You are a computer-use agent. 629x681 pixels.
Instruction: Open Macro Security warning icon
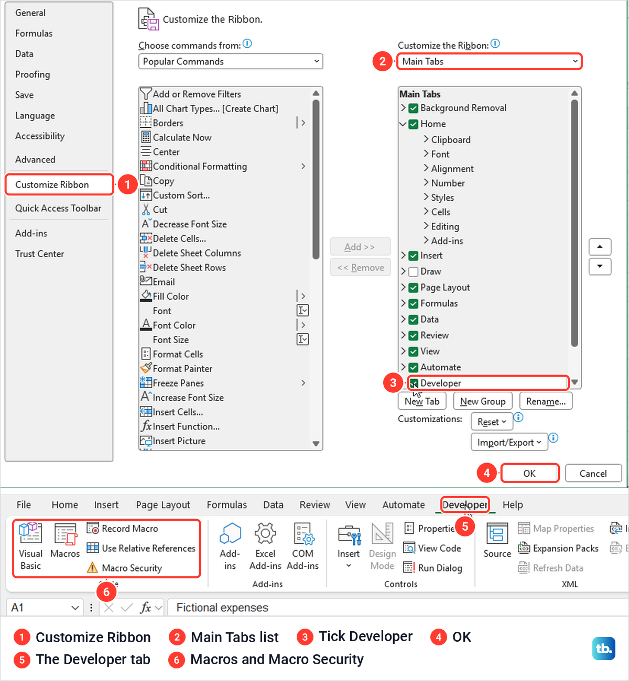[x=92, y=568]
